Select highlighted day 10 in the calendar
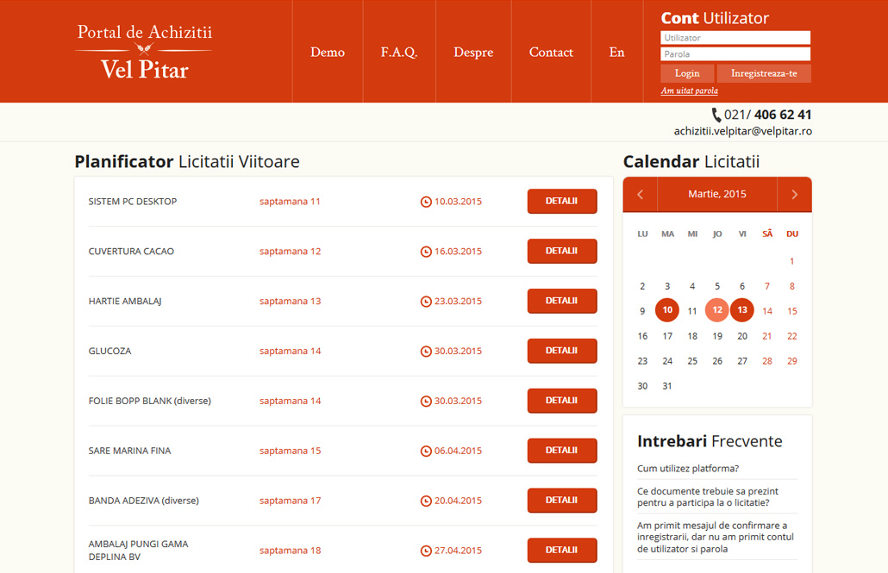This screenshot has width=888, height=573. tap(667, 309)
